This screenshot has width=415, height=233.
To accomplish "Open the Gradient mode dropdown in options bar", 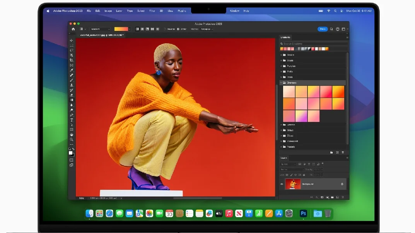I will click(100, 29).
